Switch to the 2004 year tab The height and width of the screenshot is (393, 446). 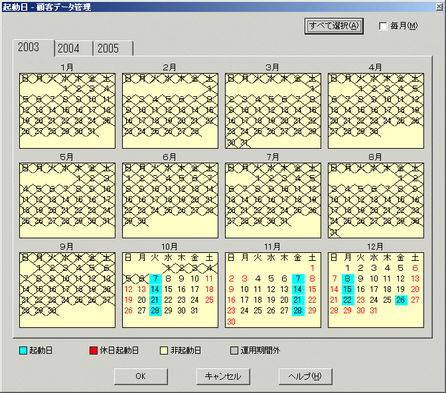click(x=68, y=48)
